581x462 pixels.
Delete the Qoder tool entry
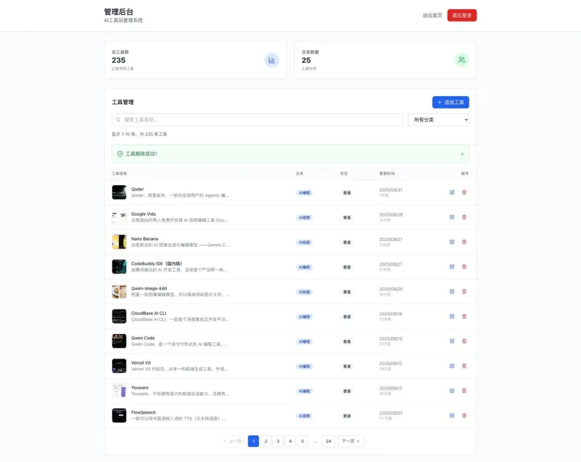pyautogui.click(x=464, y=193)
